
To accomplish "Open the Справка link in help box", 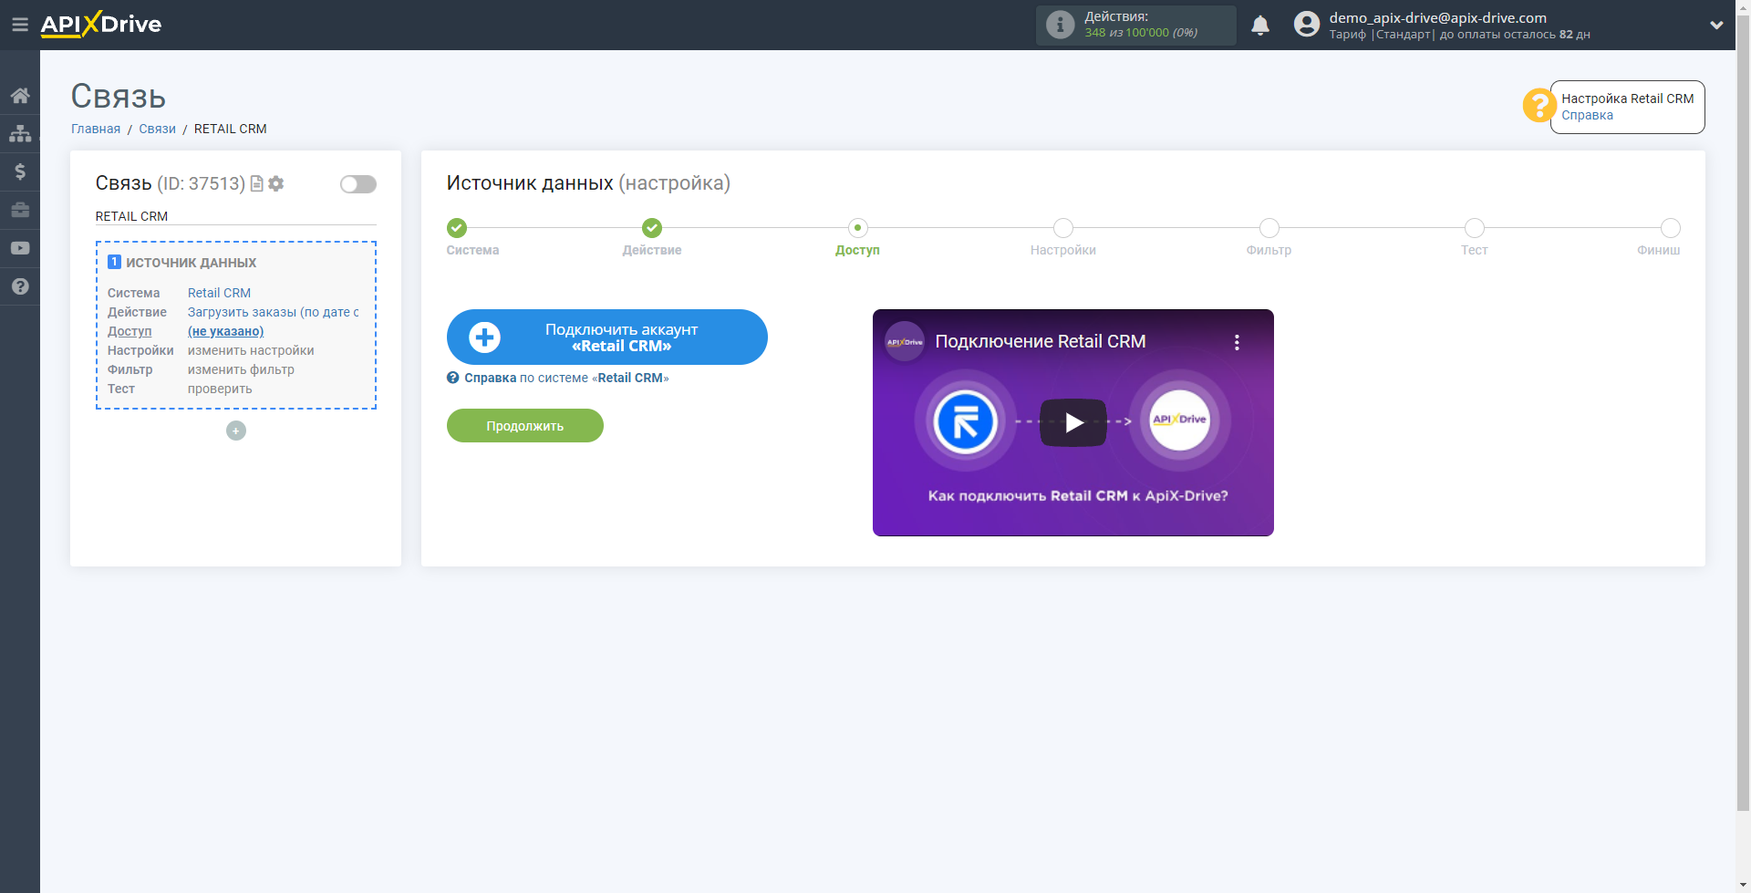I will pyautogui.click(x=1587, y=115).
